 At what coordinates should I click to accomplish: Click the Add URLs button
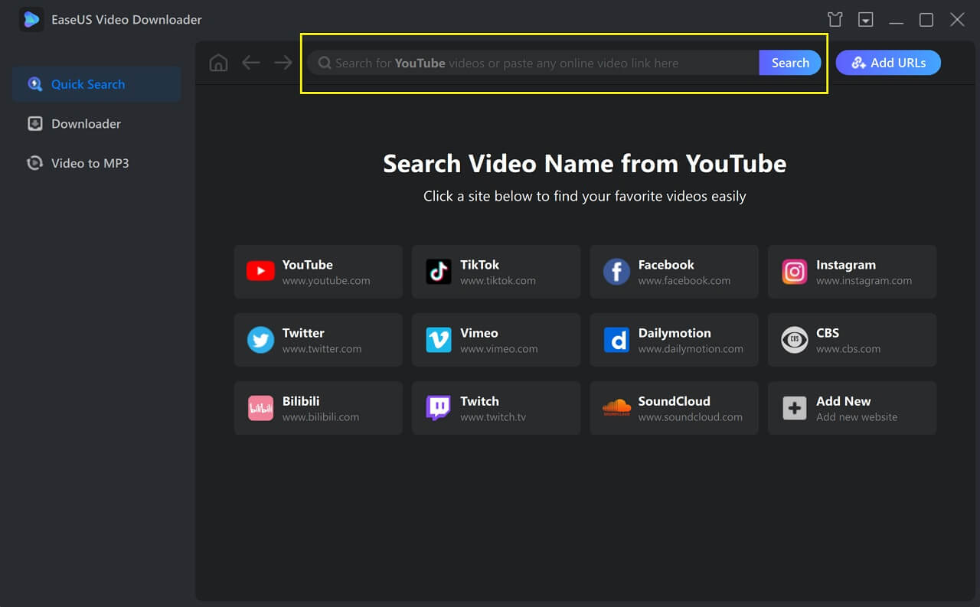click(x=888, y=63)
